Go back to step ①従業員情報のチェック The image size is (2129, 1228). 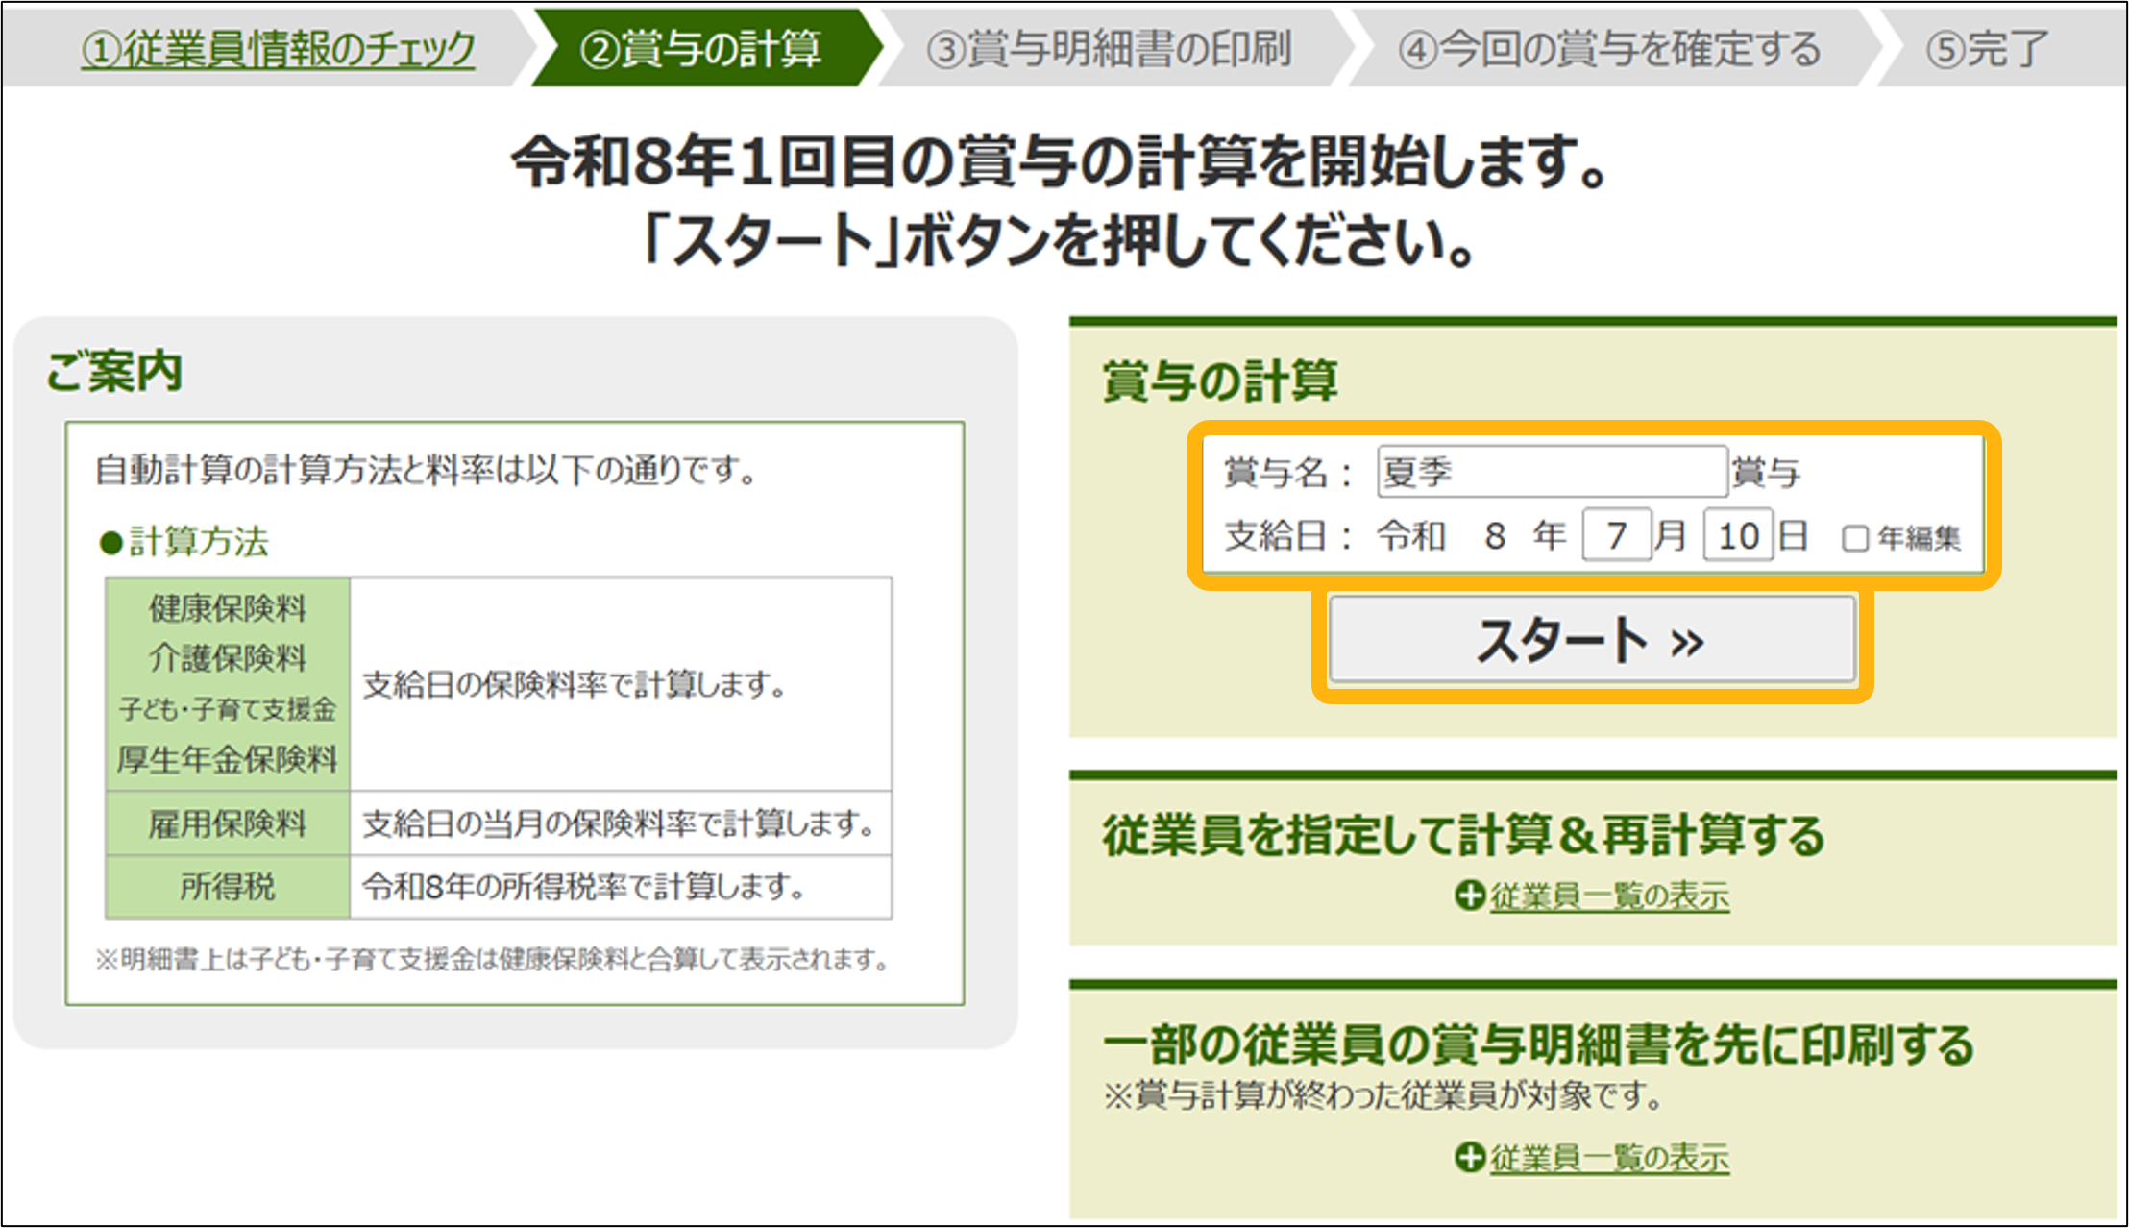point(279,48)
